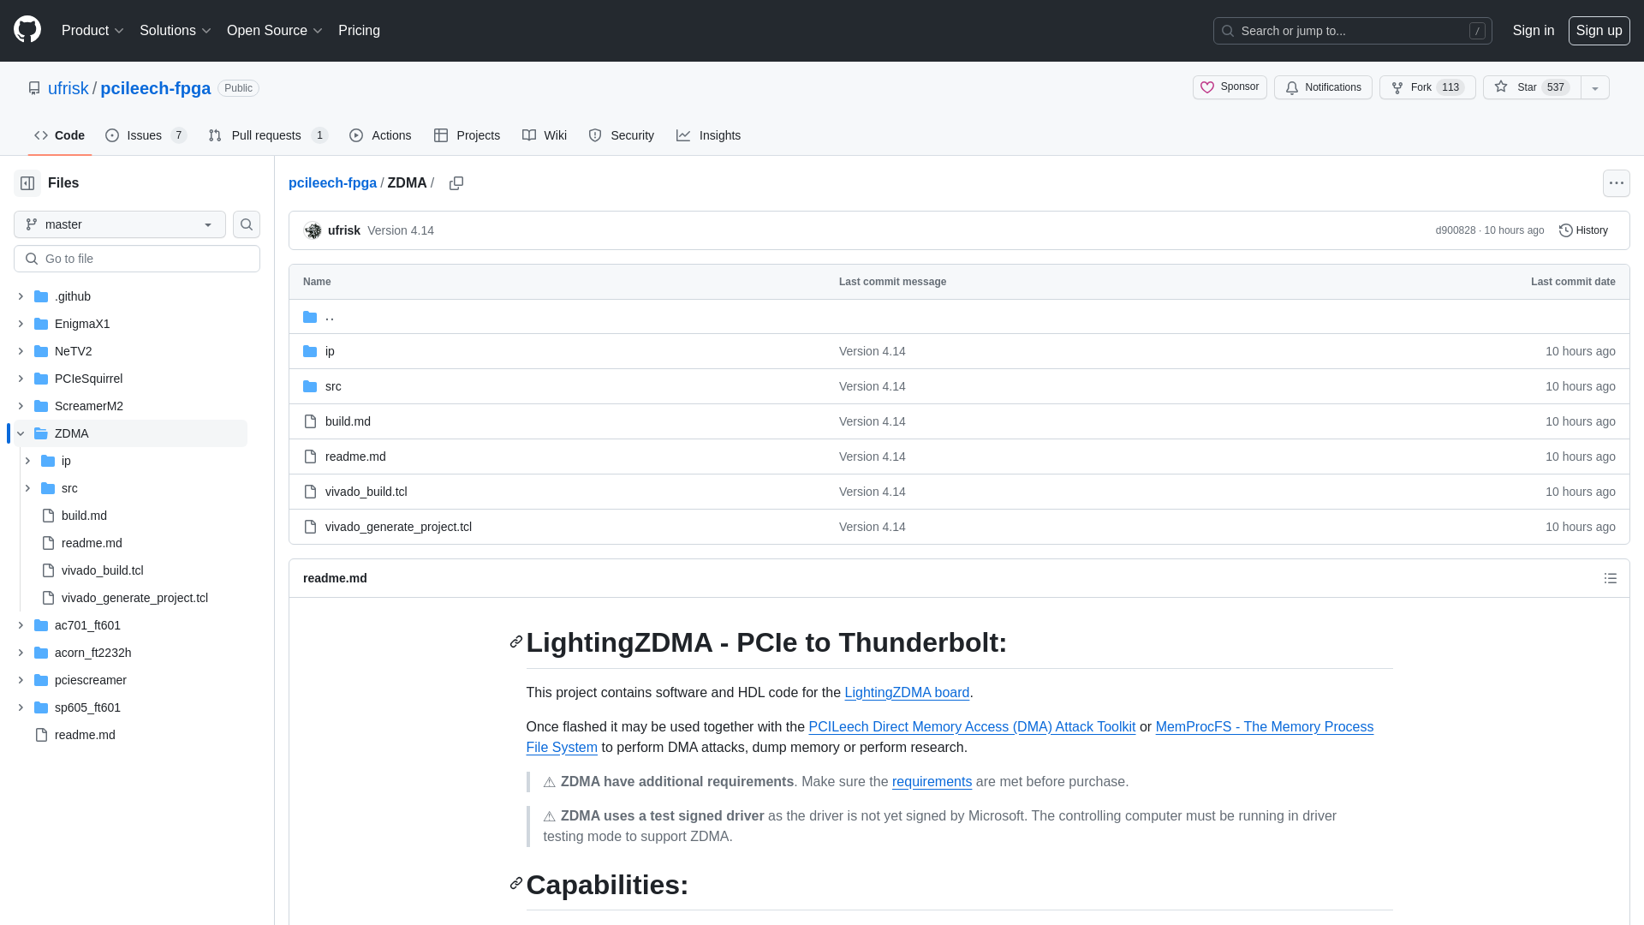The width and height of the screenshot is (1644, 925).
Task: Expand the EnigmaX1 folder in tree
Action: pos(21,324)
